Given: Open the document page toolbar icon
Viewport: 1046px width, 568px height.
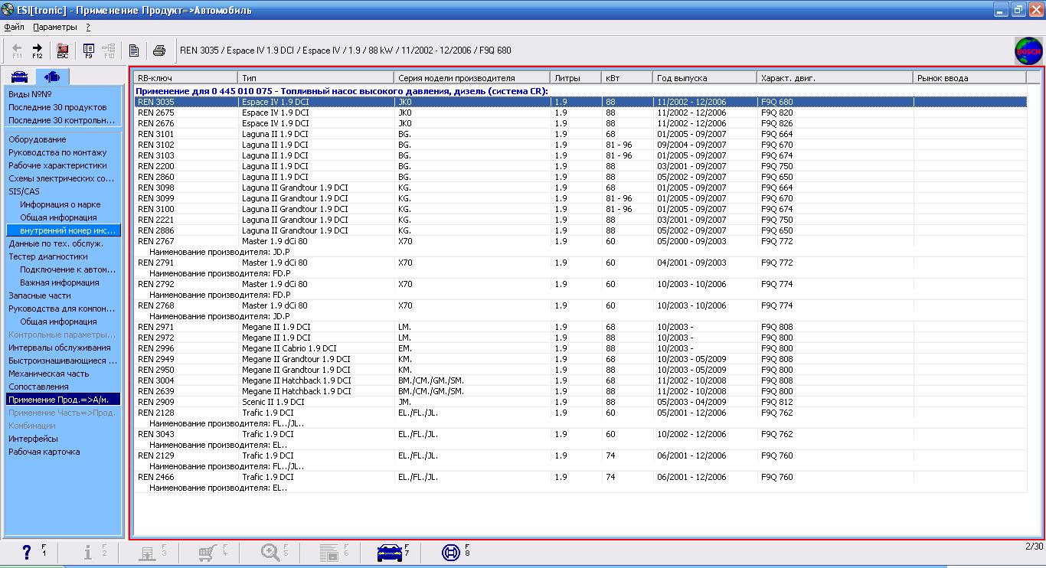Looking at the screenshot, I should point(134,51).
